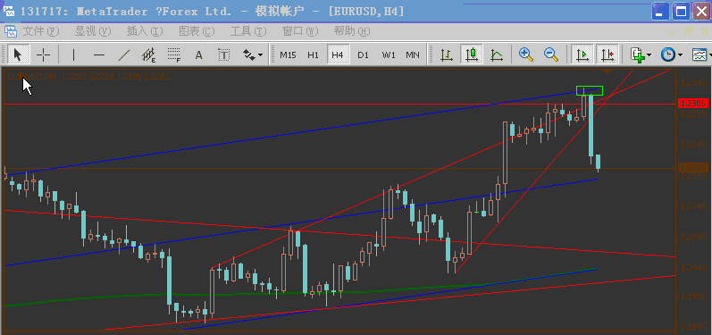Viewport: 712px width, 335px height.
Task: Pick the Draw horizontal line tool
Action: tap(98, 54)
